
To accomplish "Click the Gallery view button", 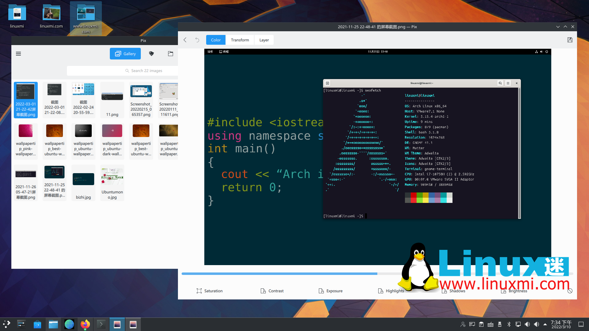I will (125, 54).
